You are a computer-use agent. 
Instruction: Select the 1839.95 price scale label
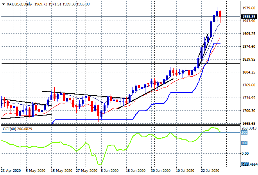(x=249, y=59)
